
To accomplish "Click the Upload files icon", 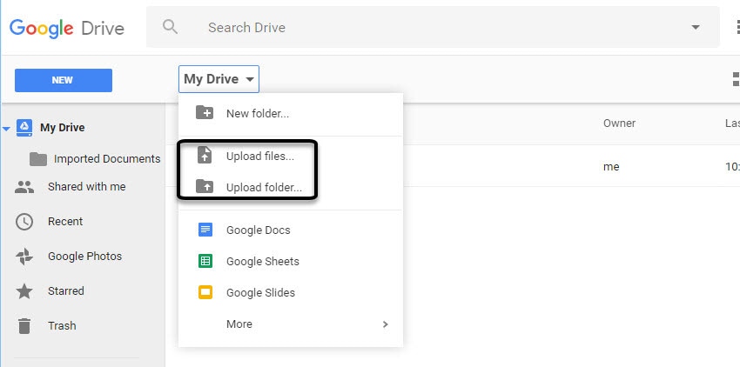I will click(x=205, y=156).
